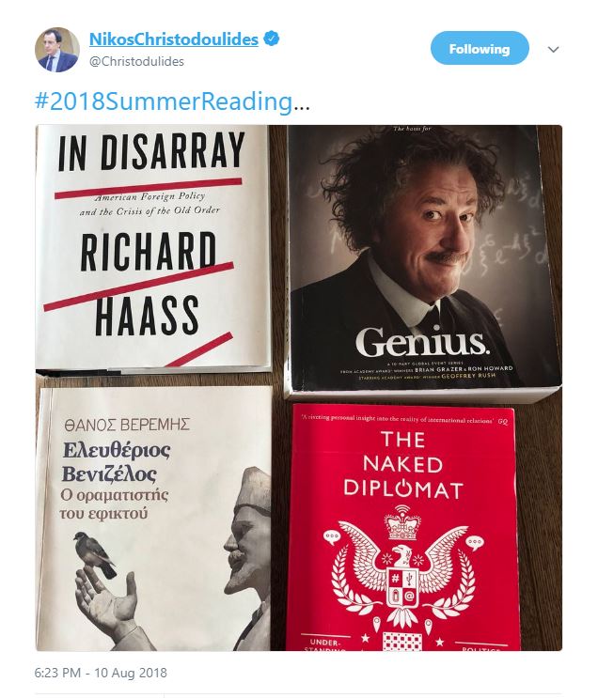This screenshot has width=598, height=698.
Task: Click the blue verified badge icon
Action: [x=271, y=39]
